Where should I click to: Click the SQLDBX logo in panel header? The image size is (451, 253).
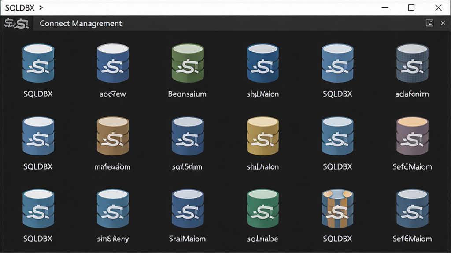point(16,23)
